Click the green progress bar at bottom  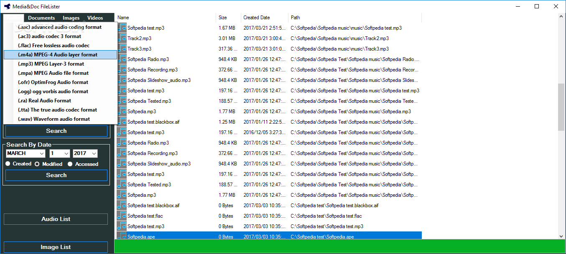(340, 246)
